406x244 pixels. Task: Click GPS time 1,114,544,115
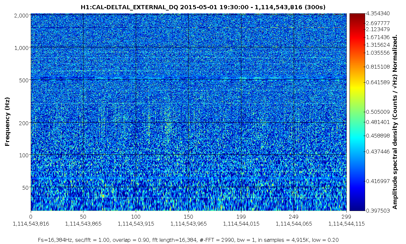pos(346,224)
